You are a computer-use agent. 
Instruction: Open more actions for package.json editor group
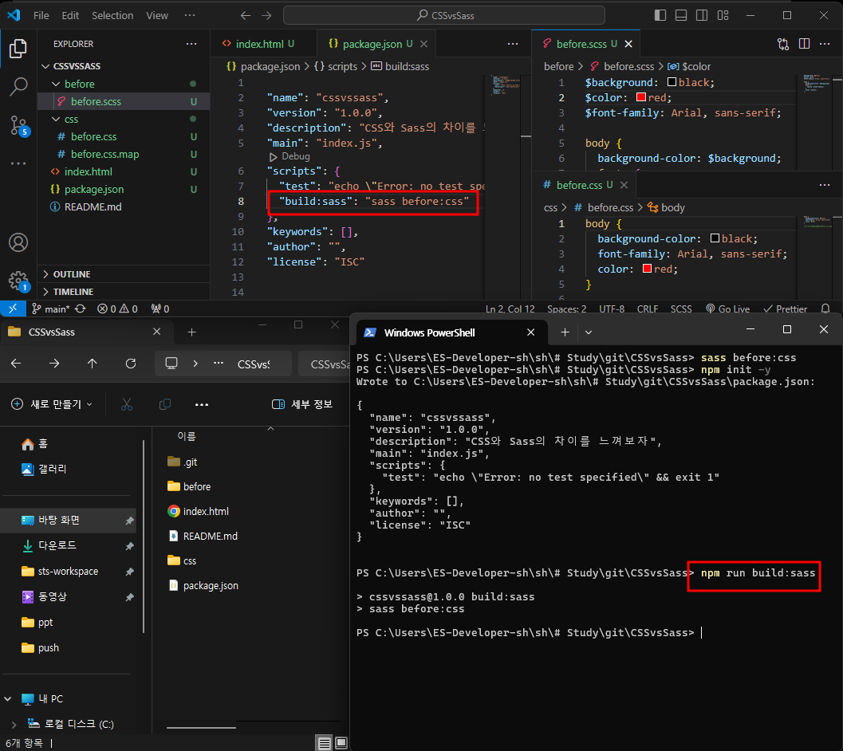[513, 44]
